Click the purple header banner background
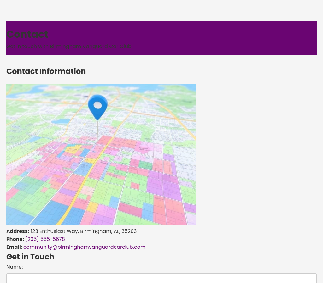323x283 pixels. click(221, 38)
